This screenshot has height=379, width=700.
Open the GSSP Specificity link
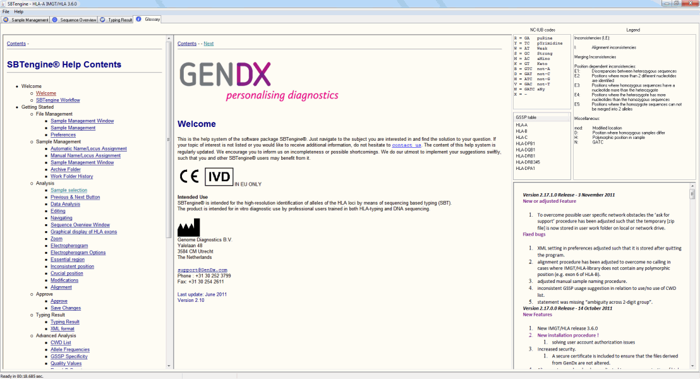tap(69, 357)
